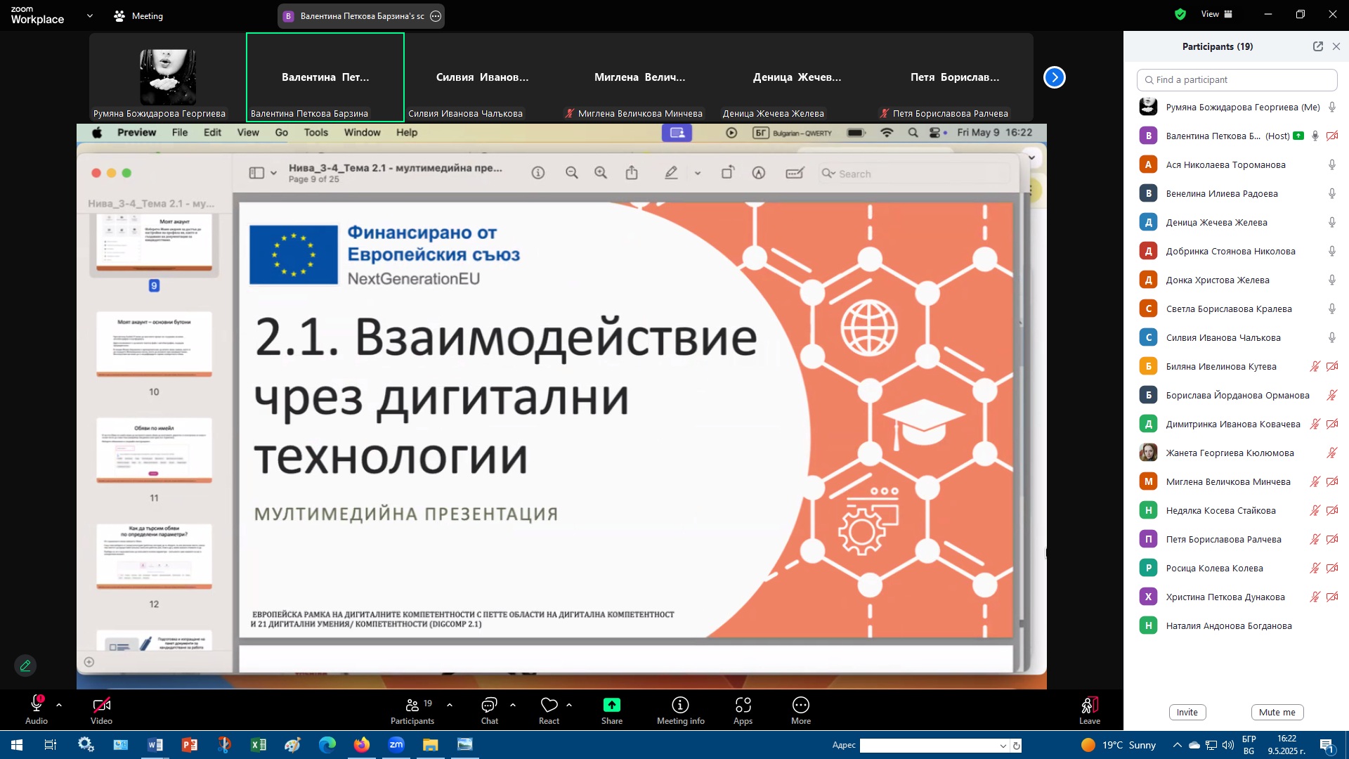
Task: Open screen share options ellipsis
Action: point(436,16)
